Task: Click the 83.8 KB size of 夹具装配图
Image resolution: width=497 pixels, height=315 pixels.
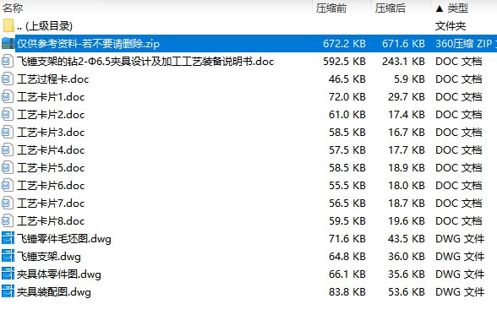Action: 347,291
